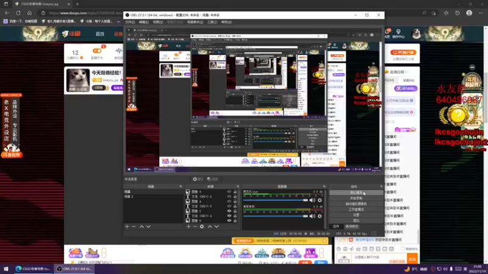
Task: Add a new source with plus icon
Action: click(x=188, y=227)
